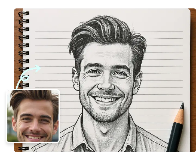Click the sketched neck below the chin
The width and height of the screenshot is (196, 155).
(105, 128)
